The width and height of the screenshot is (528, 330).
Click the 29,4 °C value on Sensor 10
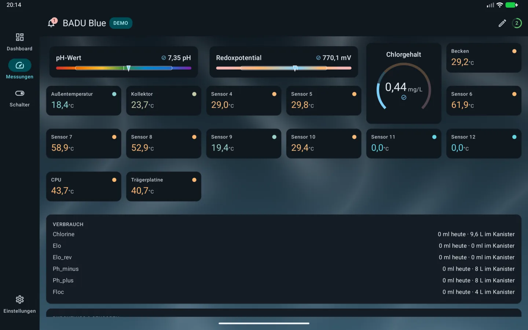pyautogui.click(x=302, y=148)
